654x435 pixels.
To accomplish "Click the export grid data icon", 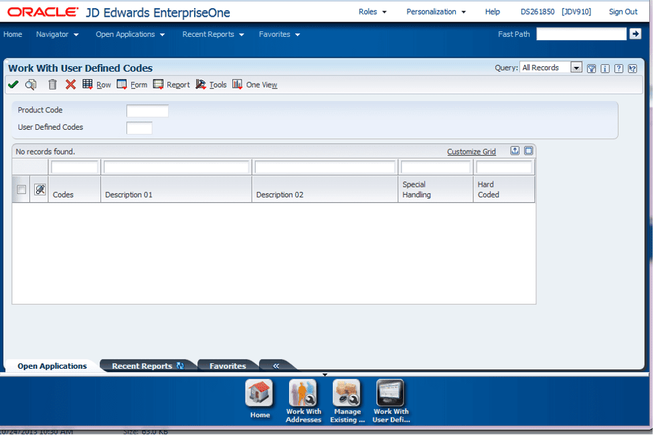I will (x=515, y=151).
